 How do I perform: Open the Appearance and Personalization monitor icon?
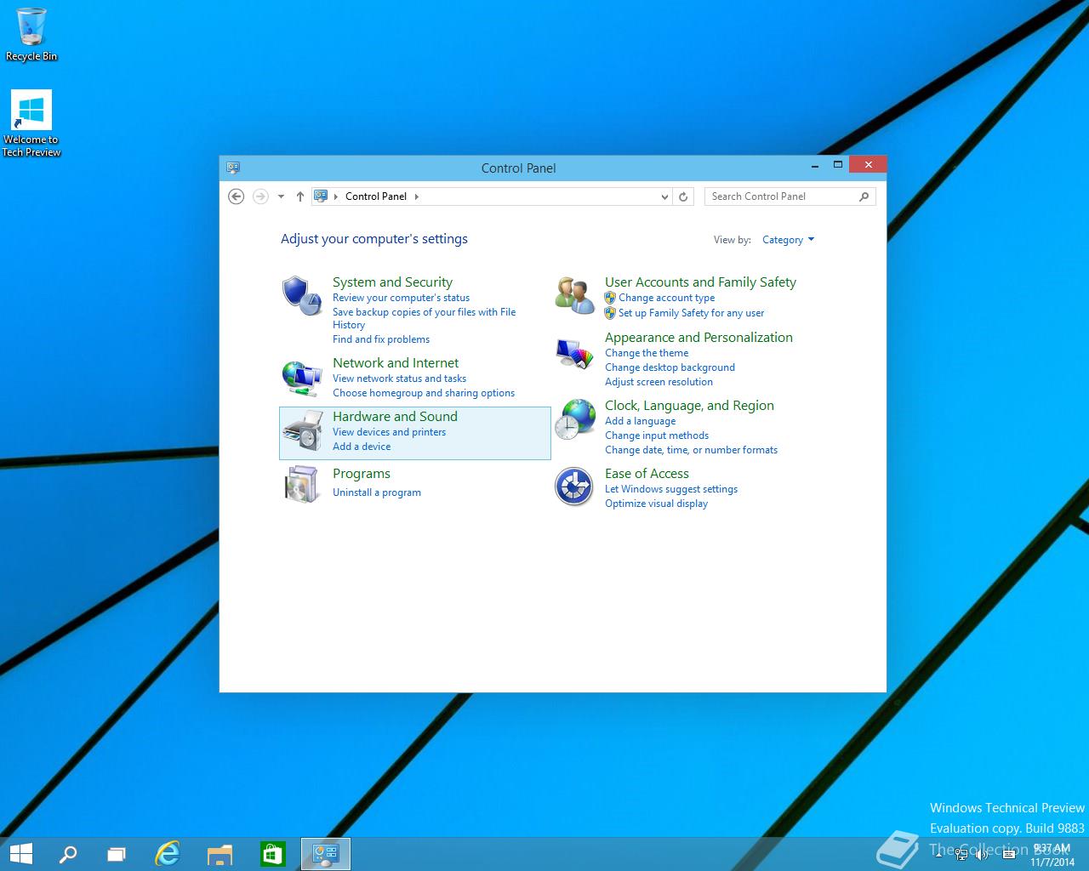(574, 353)
